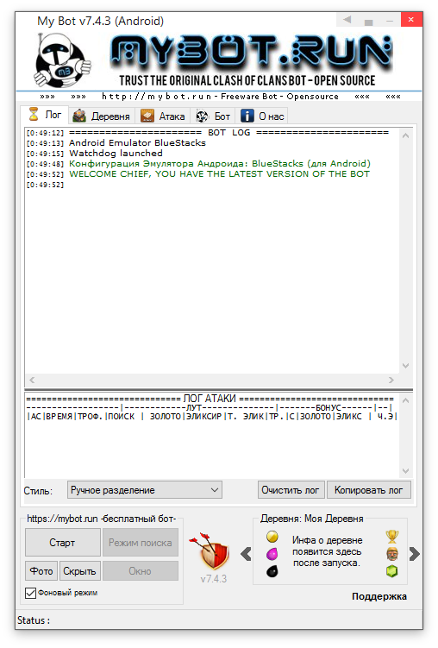Viewport: 438px width, 648px height.
Task: Click attack log scrollbar down arrow
Action: click(406, 471)
